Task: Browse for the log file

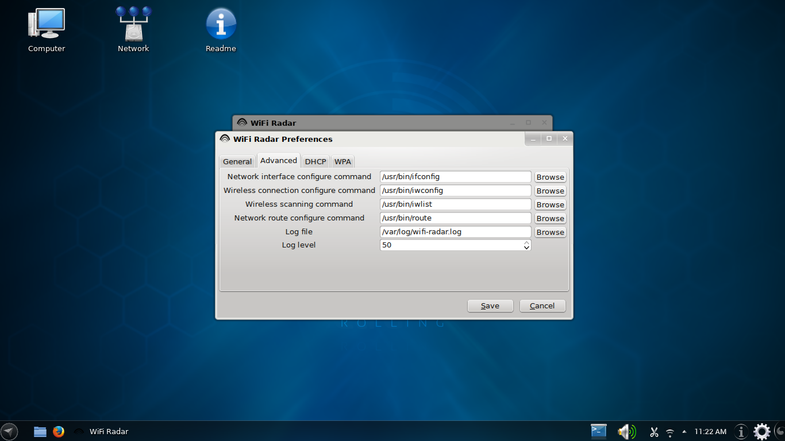Action: [x=551, y=232]
